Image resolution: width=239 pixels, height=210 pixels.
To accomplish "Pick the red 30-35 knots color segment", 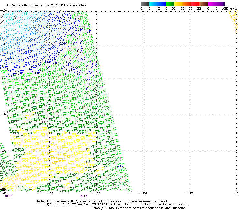I will 195,4.
